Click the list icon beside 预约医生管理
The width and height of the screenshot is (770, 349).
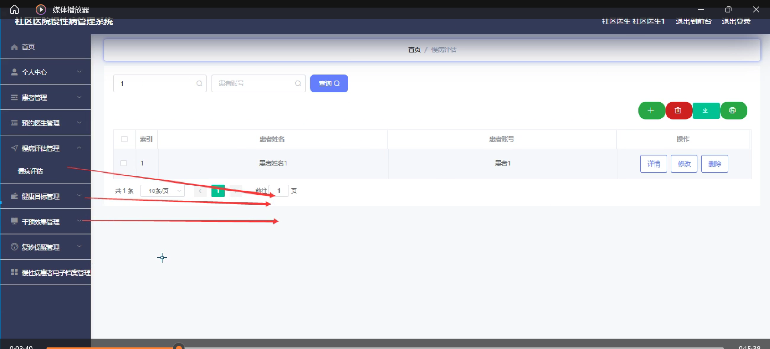pyautogui.click(x=14, y=123)
